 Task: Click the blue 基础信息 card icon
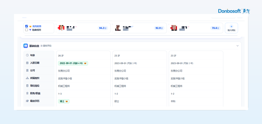coord(26,46)
